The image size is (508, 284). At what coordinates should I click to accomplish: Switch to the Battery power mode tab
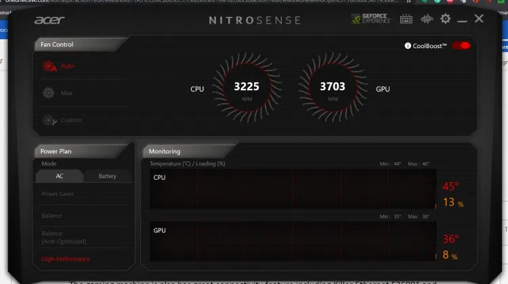(x=107, y=176)
